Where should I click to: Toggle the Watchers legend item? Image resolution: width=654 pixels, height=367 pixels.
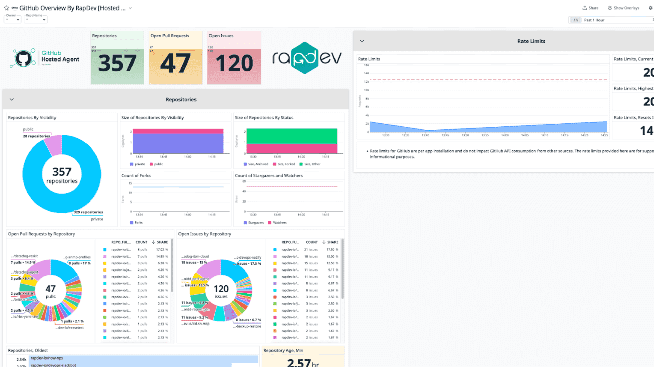pyautogui.click(x=277, y=223)
